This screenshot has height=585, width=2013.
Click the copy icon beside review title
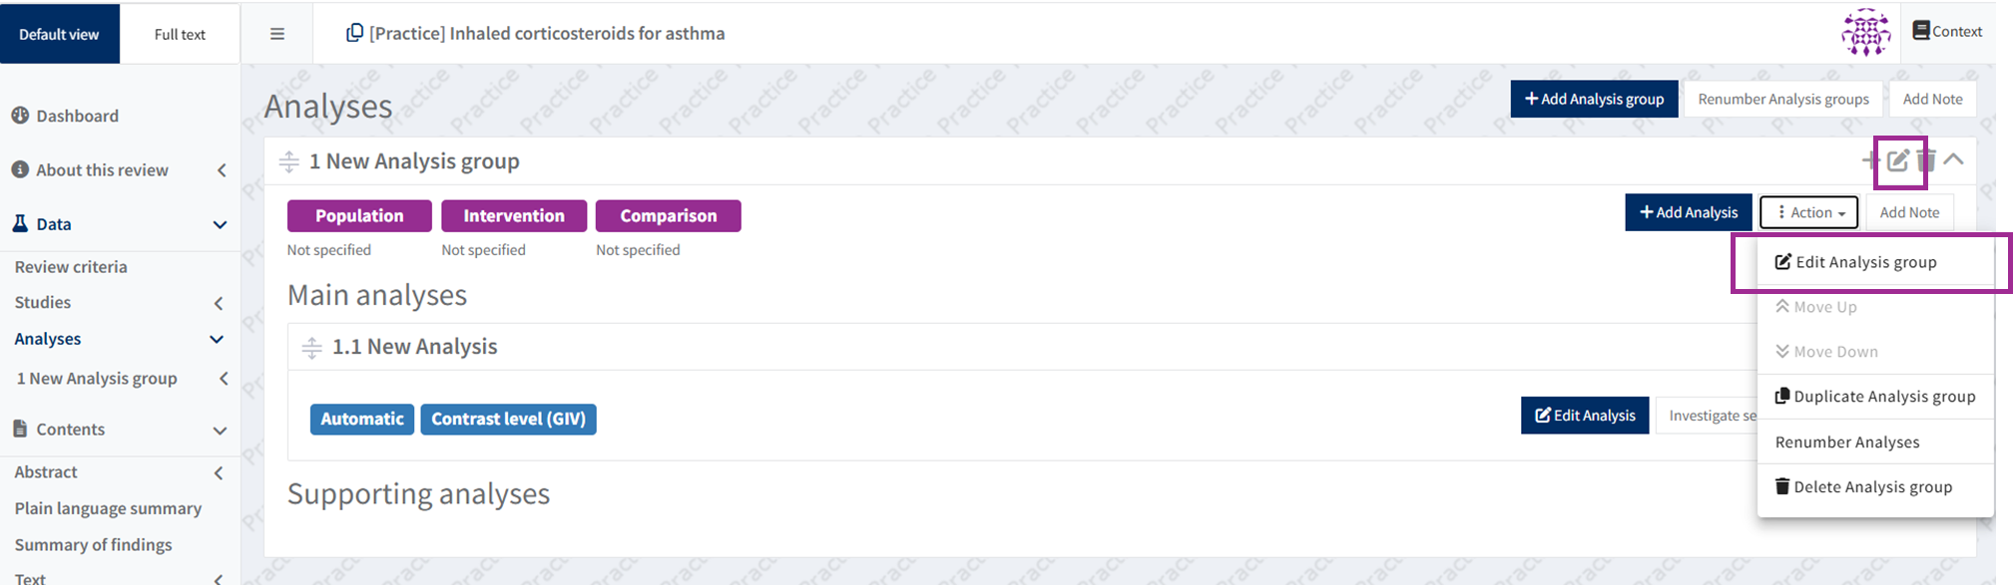(x=354, y=33)
